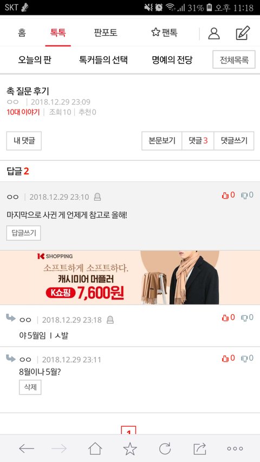This screenshot has height=462, width=260.
Task: Click the 댓글쓰기 button
Action: (234, 141)
